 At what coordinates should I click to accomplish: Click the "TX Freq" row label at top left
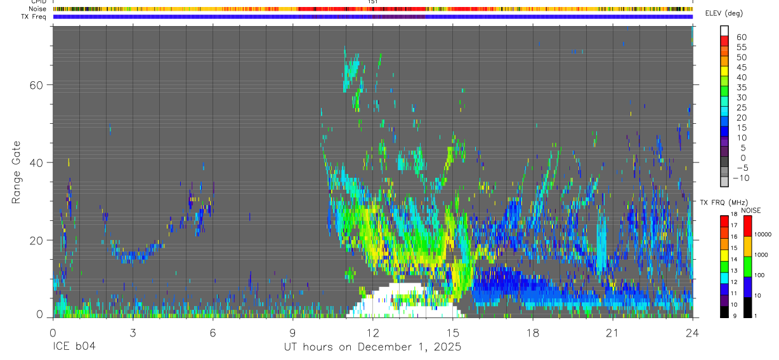35,17
